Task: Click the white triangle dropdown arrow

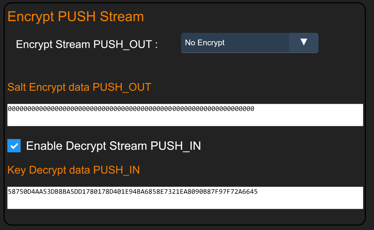Action: (304, 42)
